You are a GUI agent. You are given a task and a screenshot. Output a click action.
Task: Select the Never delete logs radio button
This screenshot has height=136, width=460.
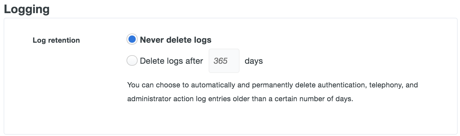click(132, 40)
